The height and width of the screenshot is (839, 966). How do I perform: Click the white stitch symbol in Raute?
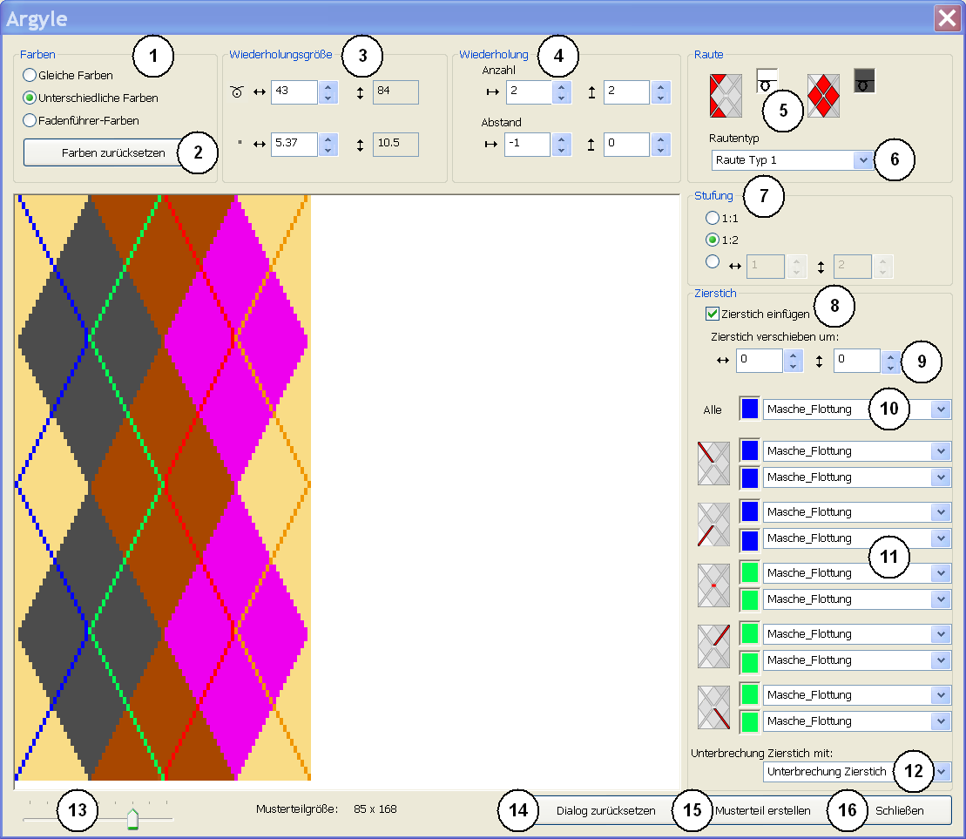pos(767,81)
